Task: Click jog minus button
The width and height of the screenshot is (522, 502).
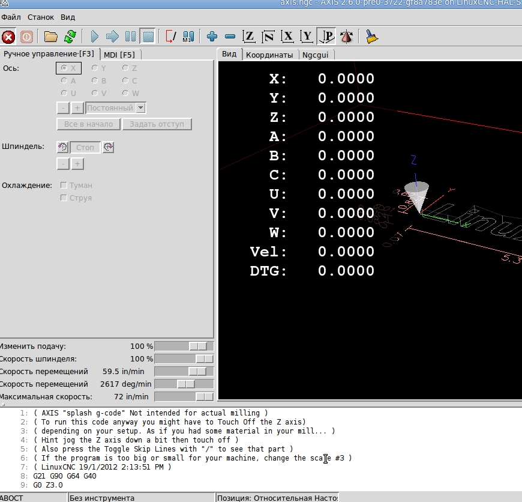Action: click(x=63, y=108)
